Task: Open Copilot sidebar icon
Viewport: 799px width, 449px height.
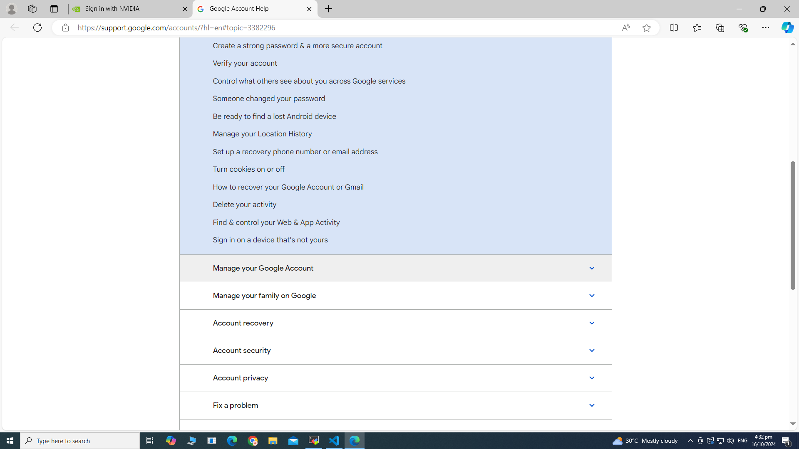Action: (787, 27)
